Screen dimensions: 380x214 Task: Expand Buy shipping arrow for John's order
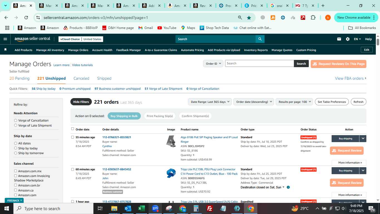point(363,171)
